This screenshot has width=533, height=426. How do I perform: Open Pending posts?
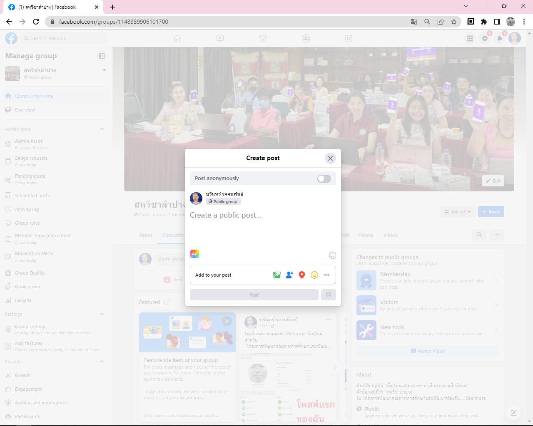(56, 179)
